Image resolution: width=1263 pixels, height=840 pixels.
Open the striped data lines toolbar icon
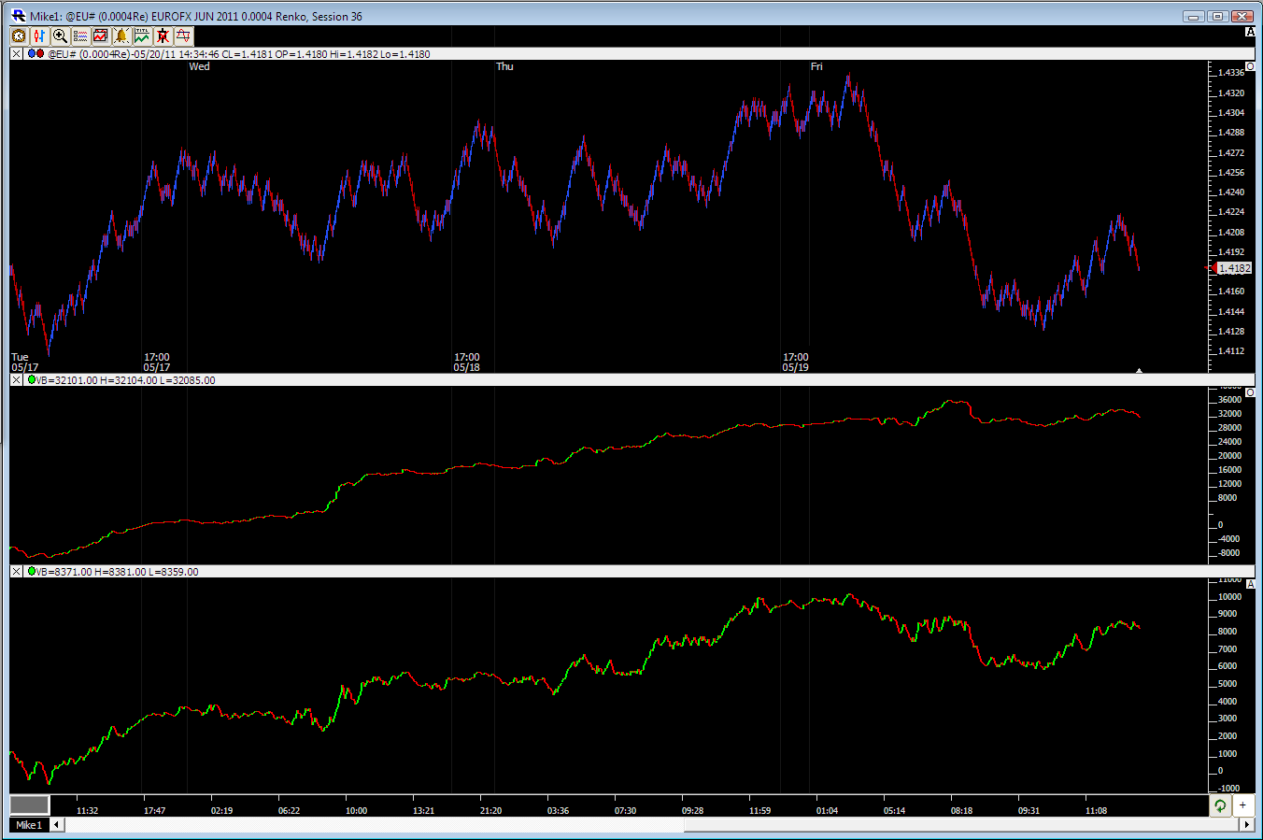tap(80, 36)
